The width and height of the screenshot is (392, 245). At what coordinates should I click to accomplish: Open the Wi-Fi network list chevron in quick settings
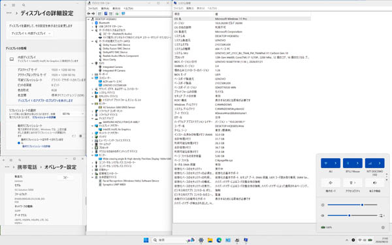[336, 163]
